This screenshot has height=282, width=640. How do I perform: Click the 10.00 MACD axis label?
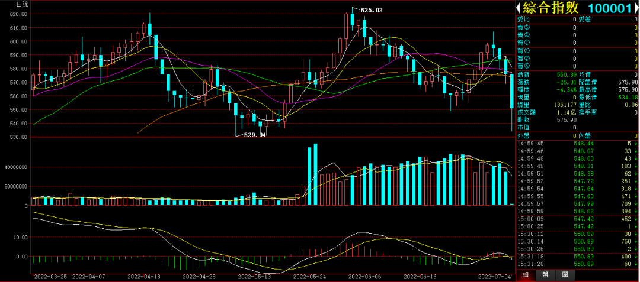tap(20, 237)
